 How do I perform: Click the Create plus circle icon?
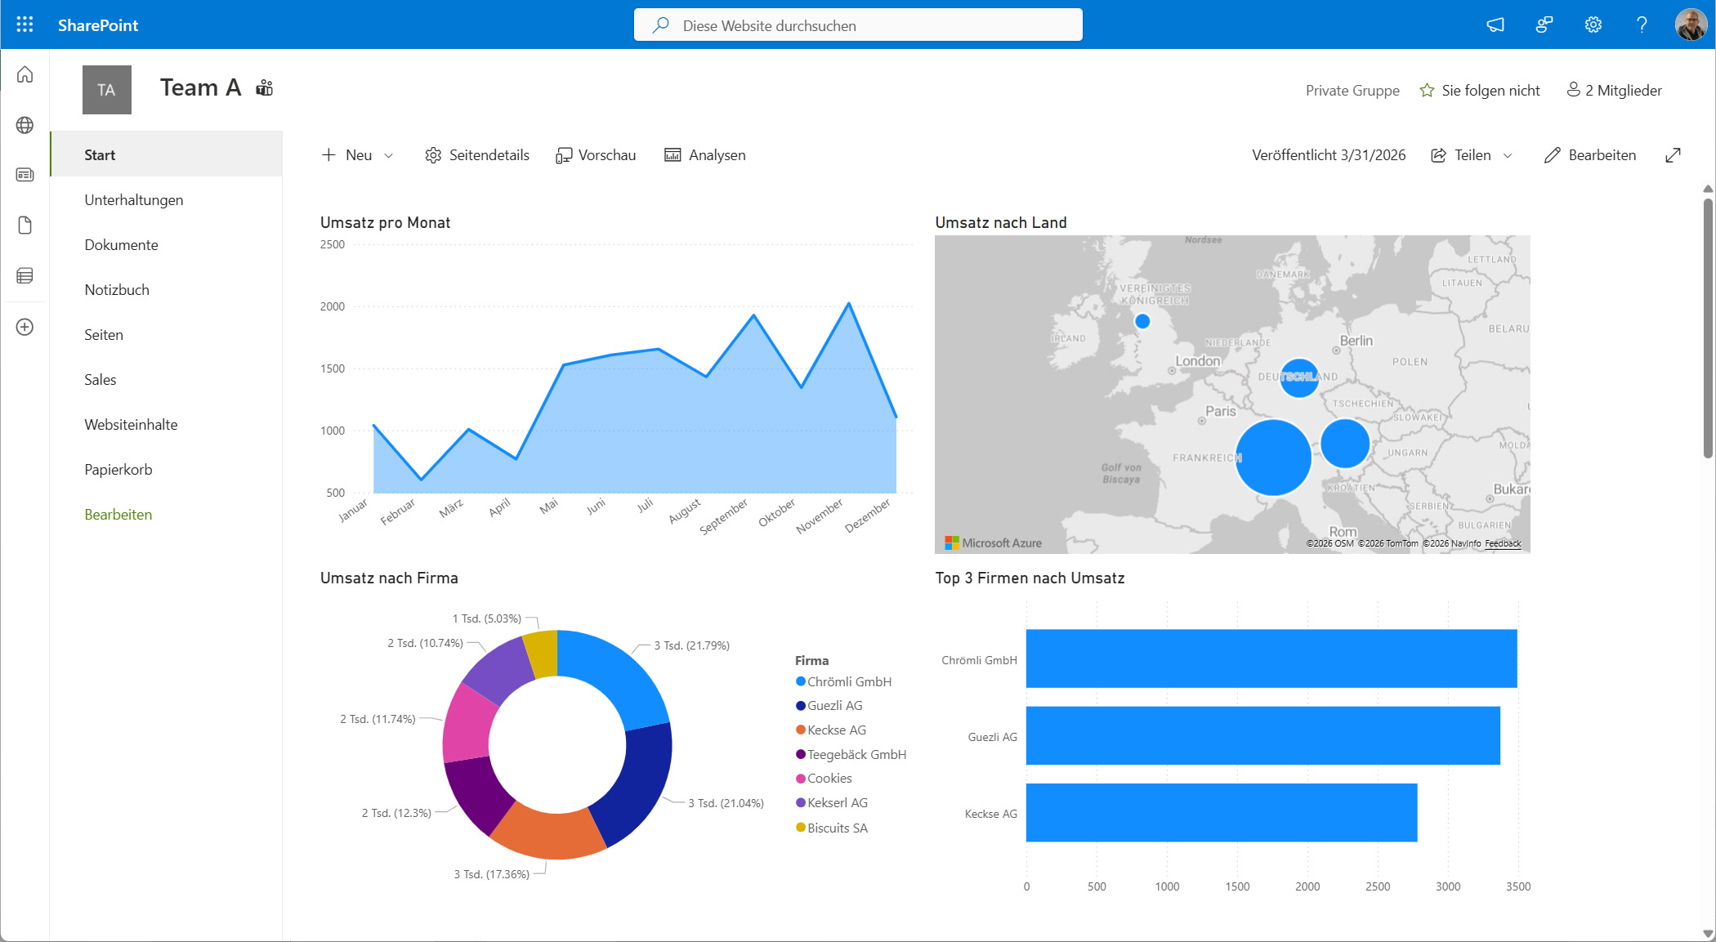[25, 327]
